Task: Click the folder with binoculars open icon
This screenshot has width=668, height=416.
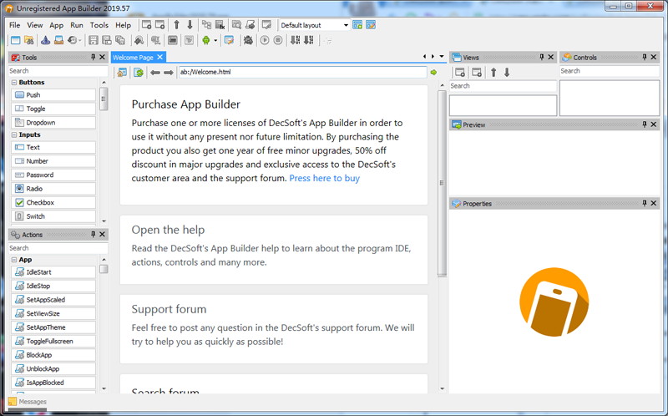Action: click(x=29, y=40)
